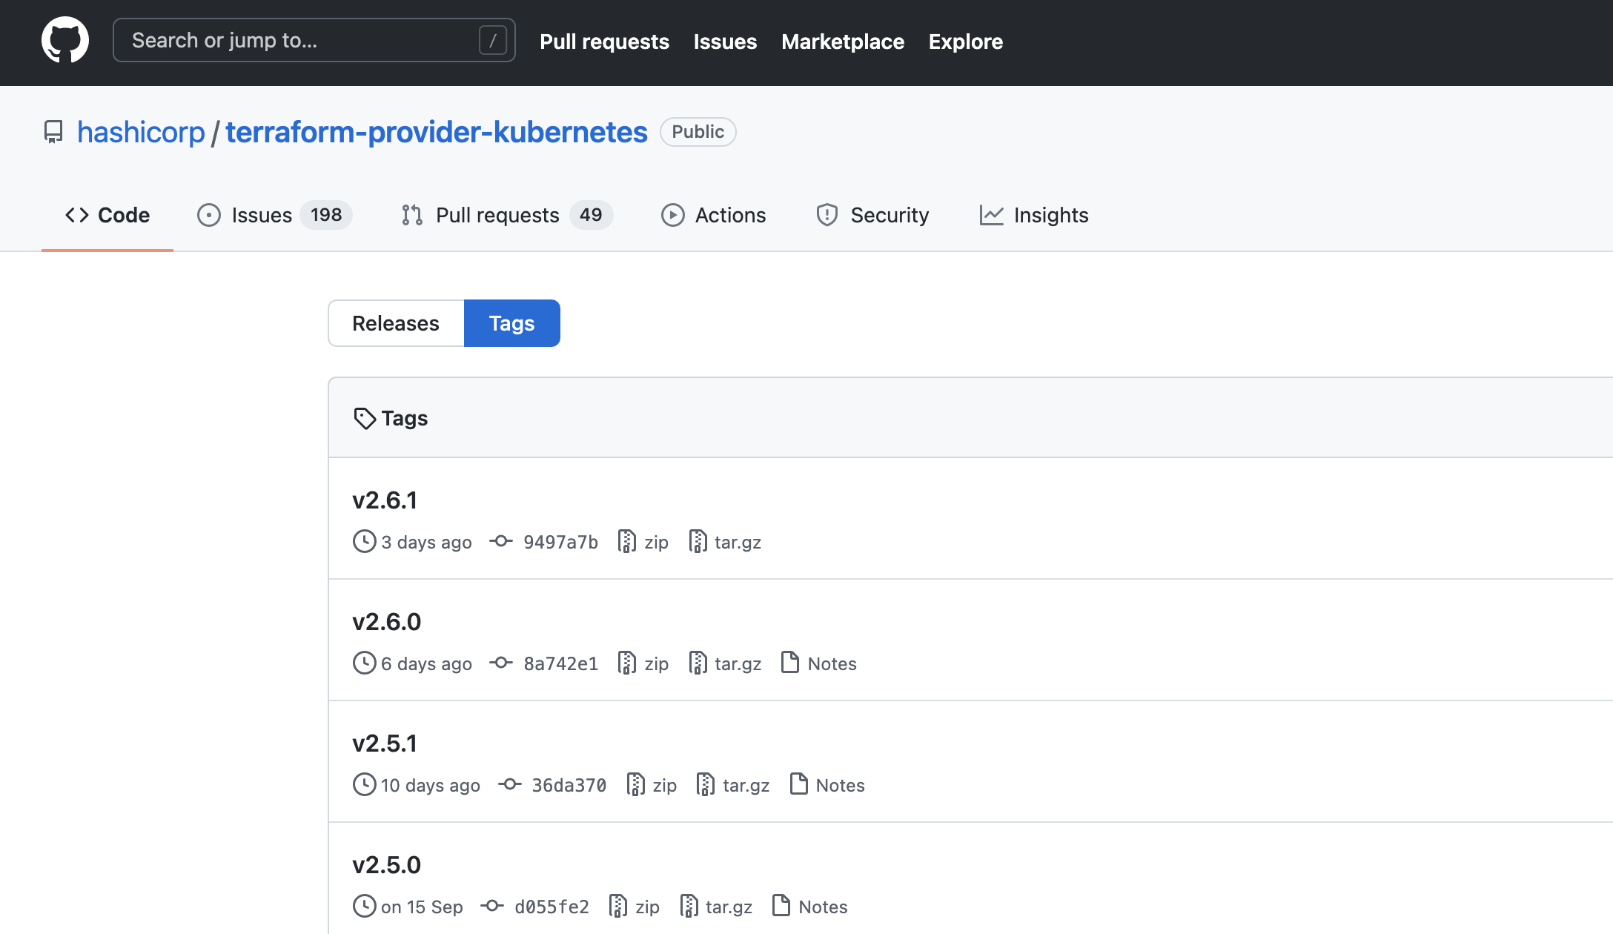This screenshot has height=934, width=1613.
Task: Keep the Tags view selected
Action: click(x=511, y=323)
